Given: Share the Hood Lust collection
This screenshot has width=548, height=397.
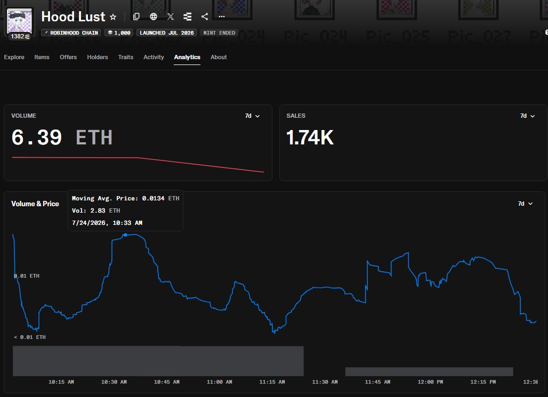Looking at the screenshot, I should click(205, 17).
